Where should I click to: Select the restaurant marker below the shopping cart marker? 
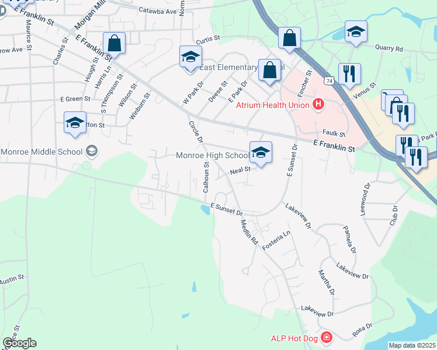click(x=403, y=116)
